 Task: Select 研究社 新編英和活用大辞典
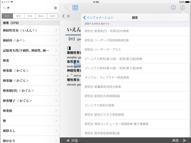135,87
